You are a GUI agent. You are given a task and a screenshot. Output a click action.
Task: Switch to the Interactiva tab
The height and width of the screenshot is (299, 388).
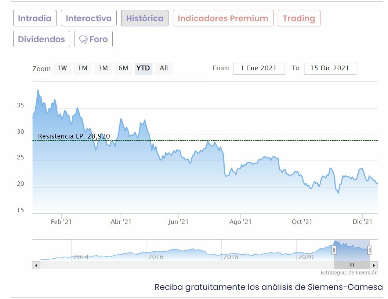pyautogui.click(x=88, y=18)
